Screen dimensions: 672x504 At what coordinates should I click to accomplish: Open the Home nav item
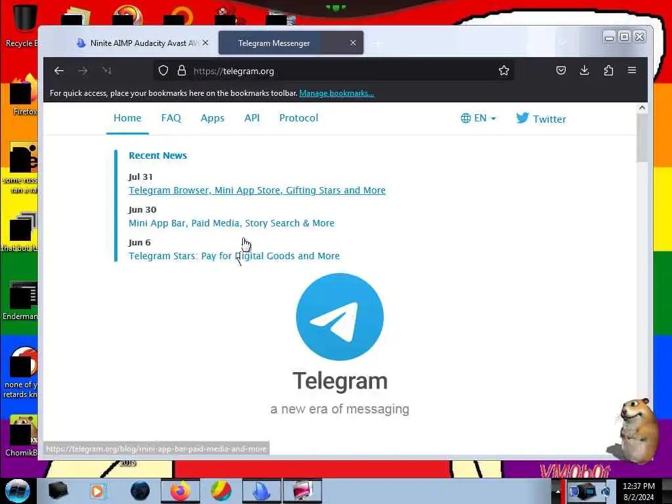[127, 118]
